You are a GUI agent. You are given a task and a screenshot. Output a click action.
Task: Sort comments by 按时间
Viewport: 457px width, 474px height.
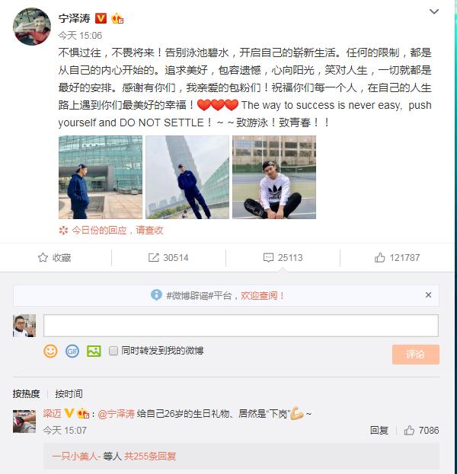point(69,393)
